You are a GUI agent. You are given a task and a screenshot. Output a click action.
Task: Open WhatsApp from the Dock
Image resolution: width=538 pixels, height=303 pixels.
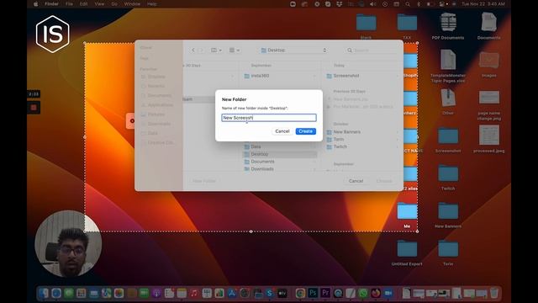(363, 293)
